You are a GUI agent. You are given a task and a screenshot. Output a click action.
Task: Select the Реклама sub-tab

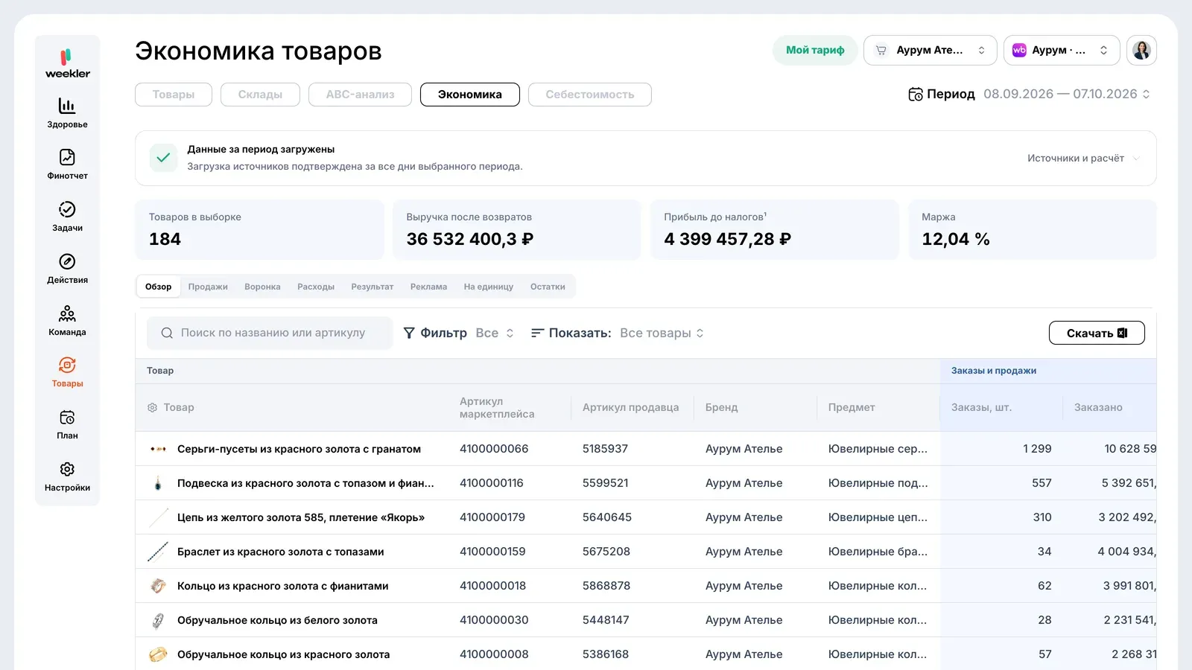tap(428, 287)
